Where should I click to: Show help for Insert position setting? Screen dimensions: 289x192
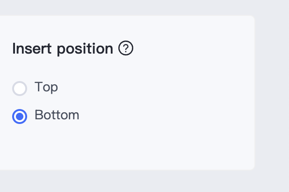click(126, 48)
